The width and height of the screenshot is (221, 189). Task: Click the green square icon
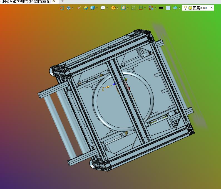tap(134, 8)
